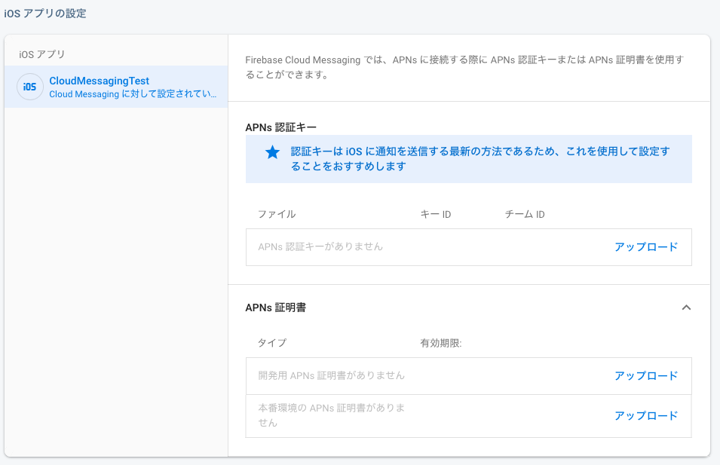Screen dimensions: 720x465
Task: Click the APNs 証明書 section header
Action: click(276, 307)
